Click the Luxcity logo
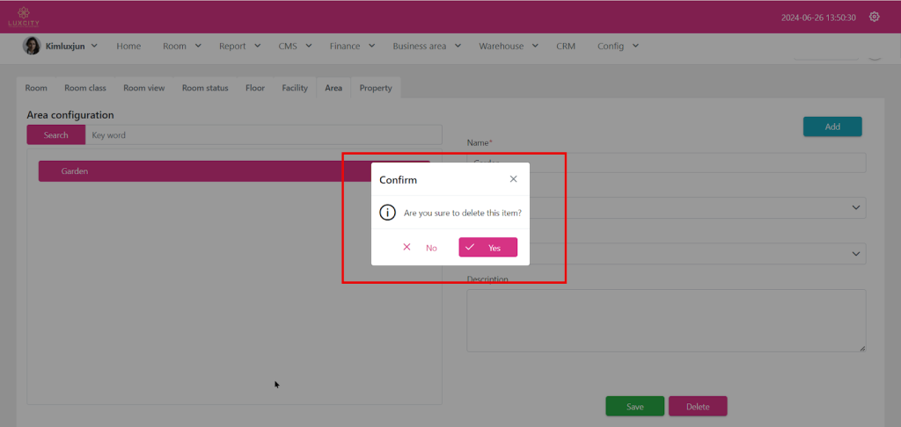 [24, 16]
